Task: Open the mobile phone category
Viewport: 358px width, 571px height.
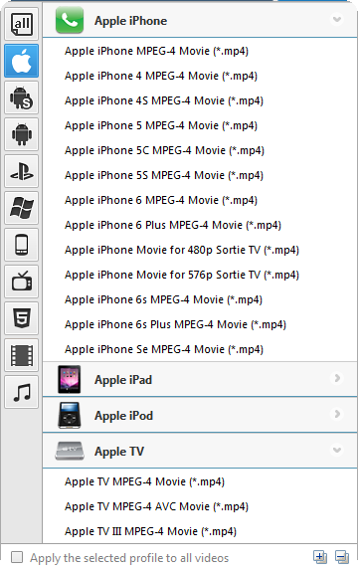Action: click(x=22, y=245)
